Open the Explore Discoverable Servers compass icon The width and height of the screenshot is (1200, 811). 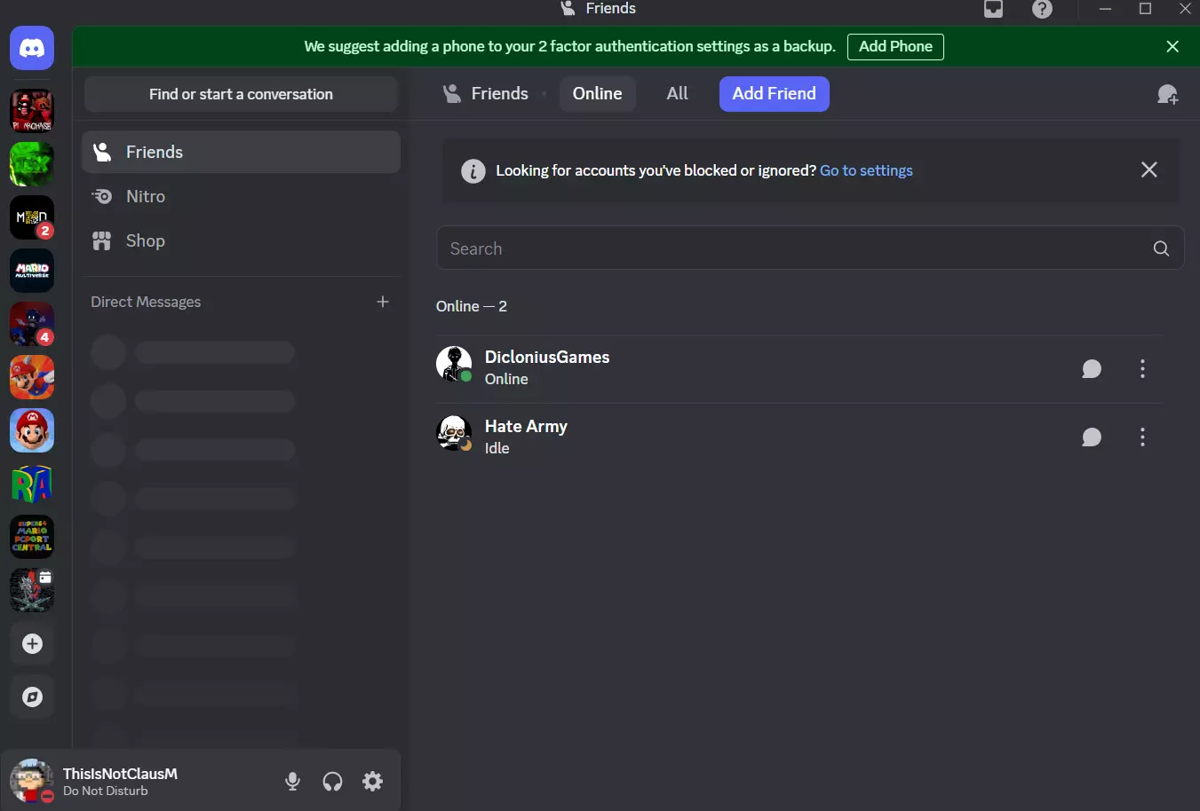click(x=32, y=697)
